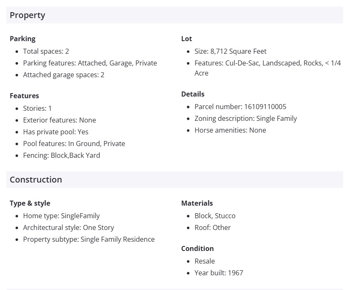349x290 pixels.
Task: Click the Property section header
Action: pyautogui.click(x=27, y=16)
